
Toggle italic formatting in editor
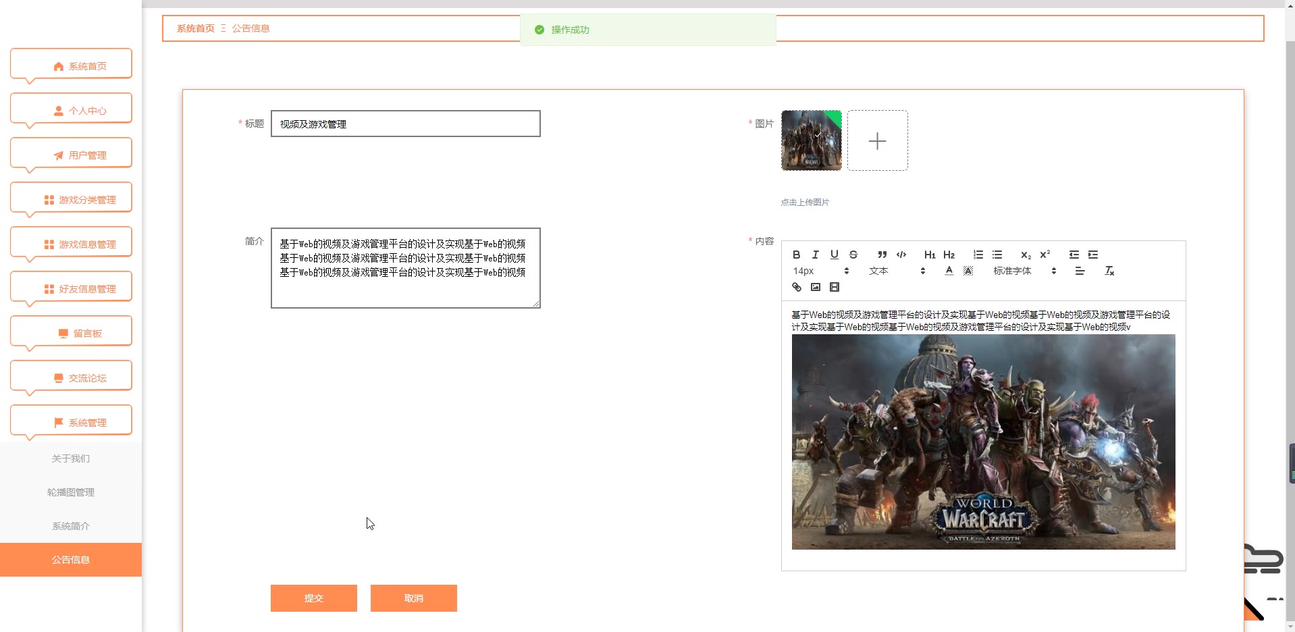815,255
